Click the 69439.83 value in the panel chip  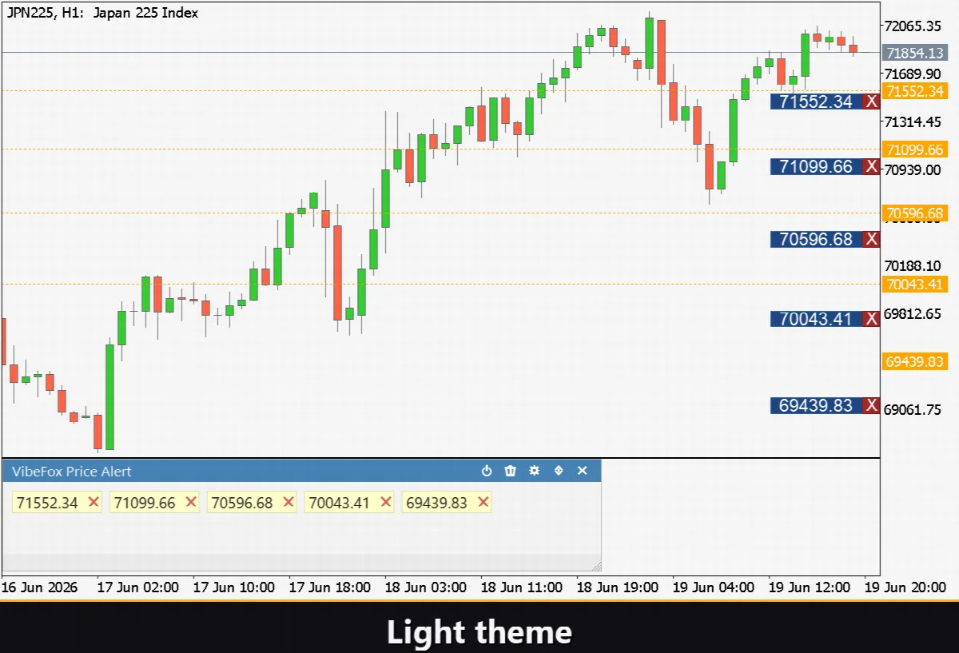point(436,503)
